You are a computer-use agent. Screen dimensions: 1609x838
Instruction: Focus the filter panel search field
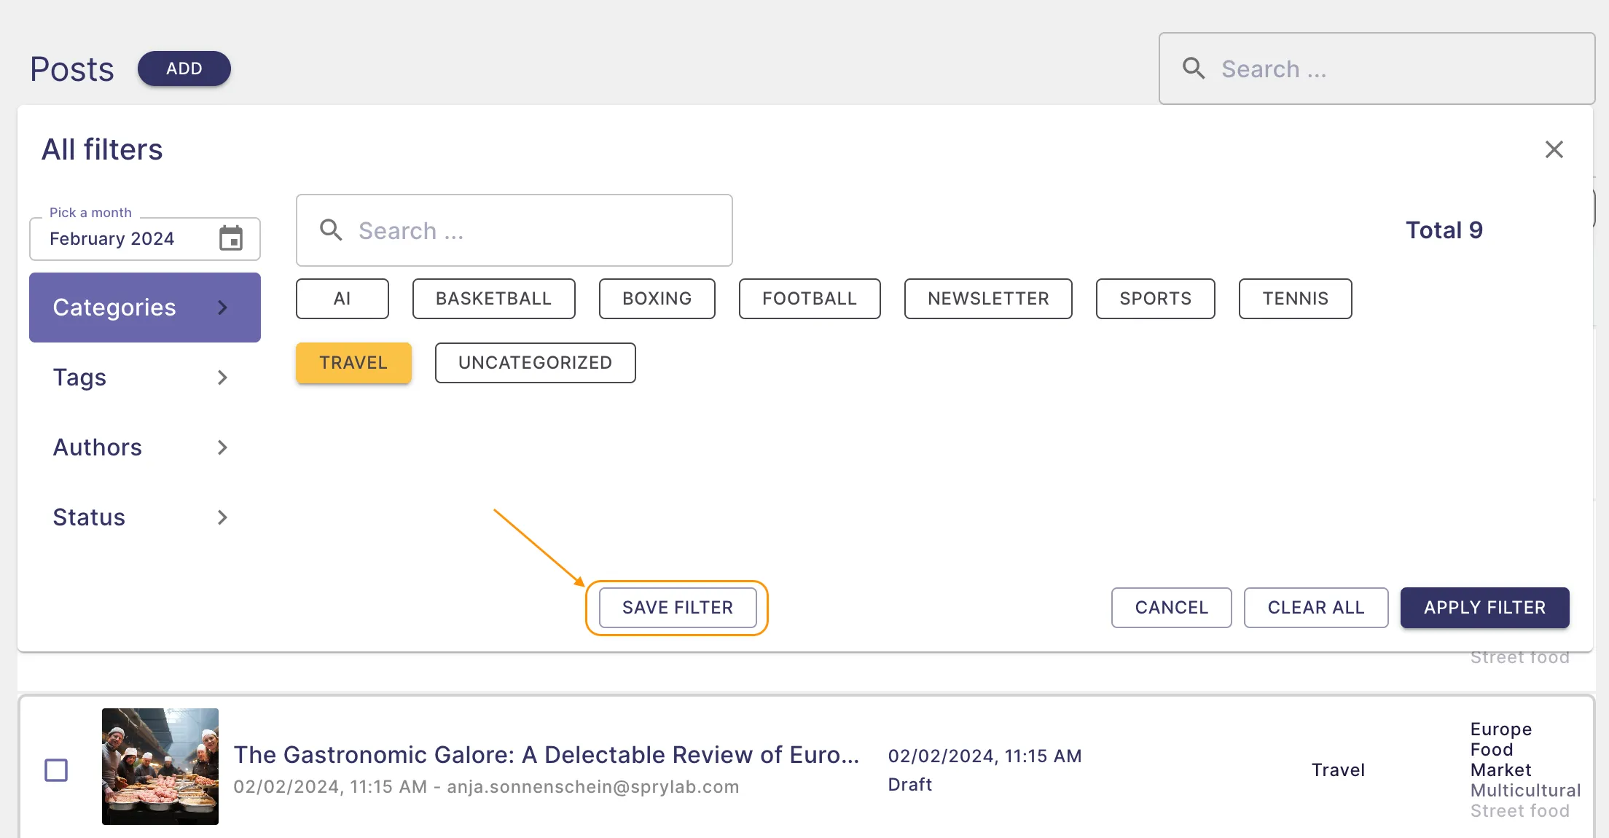(514, 230)
